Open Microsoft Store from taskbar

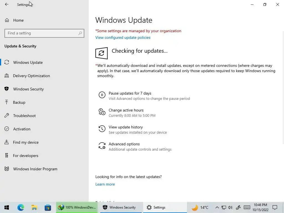[x=48, y=207]
